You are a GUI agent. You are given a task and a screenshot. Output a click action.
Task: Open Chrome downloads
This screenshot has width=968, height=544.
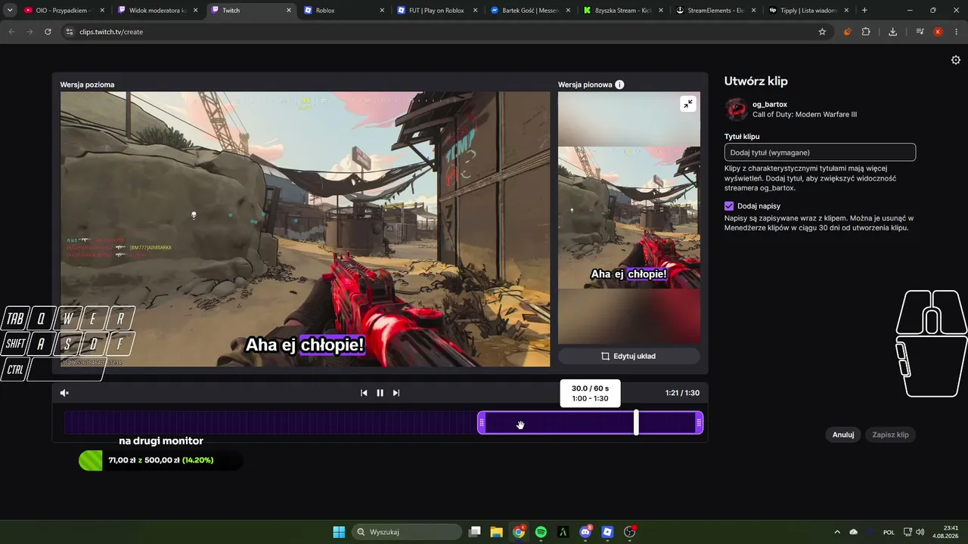click(x=892, y=32)
